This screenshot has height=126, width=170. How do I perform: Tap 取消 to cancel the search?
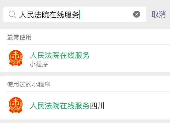158,14
